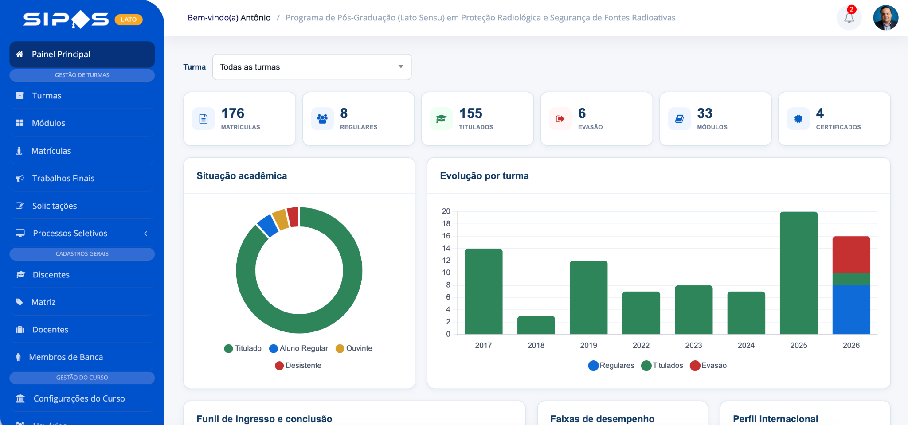Toggle the Desistente legend entry
Screen dimensions: 908x425
[x=298, y=366]
